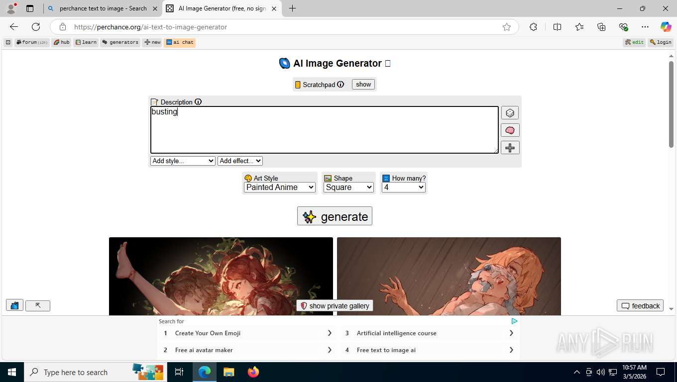Click the tab actions icon in title bar

tap(30, 8)
